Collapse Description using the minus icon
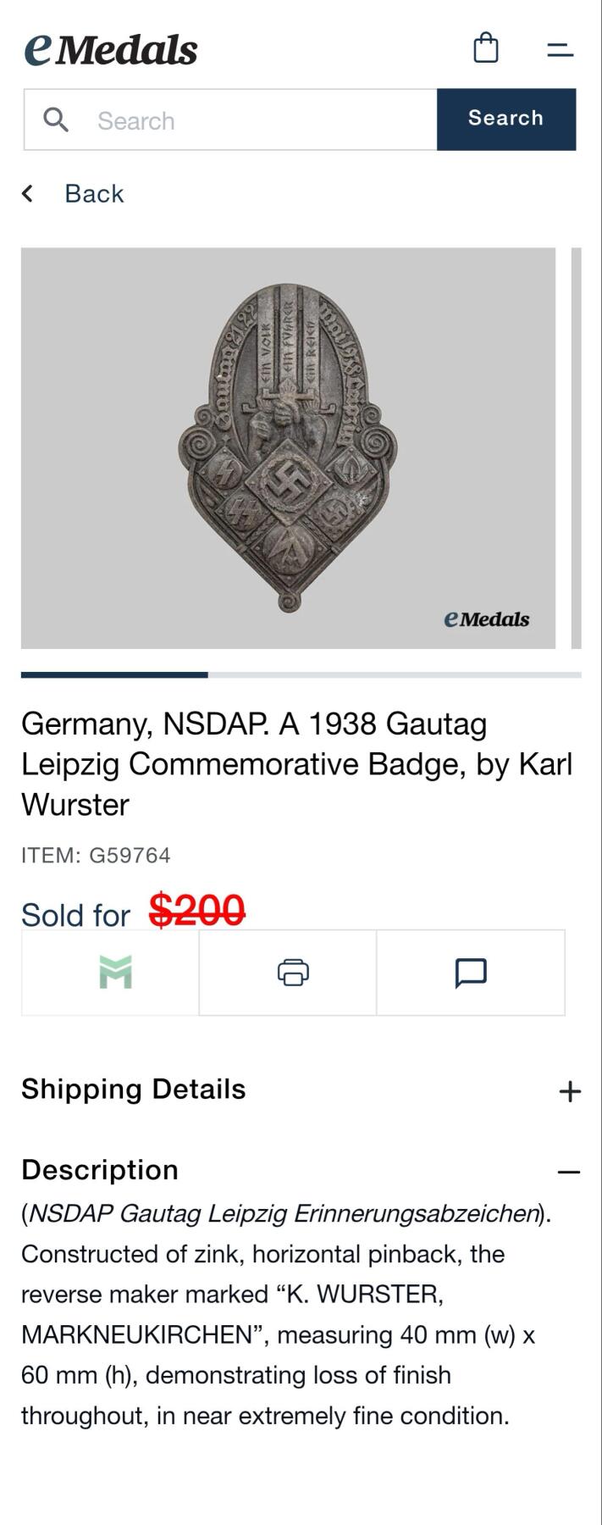 click(x=569, y=1172)
